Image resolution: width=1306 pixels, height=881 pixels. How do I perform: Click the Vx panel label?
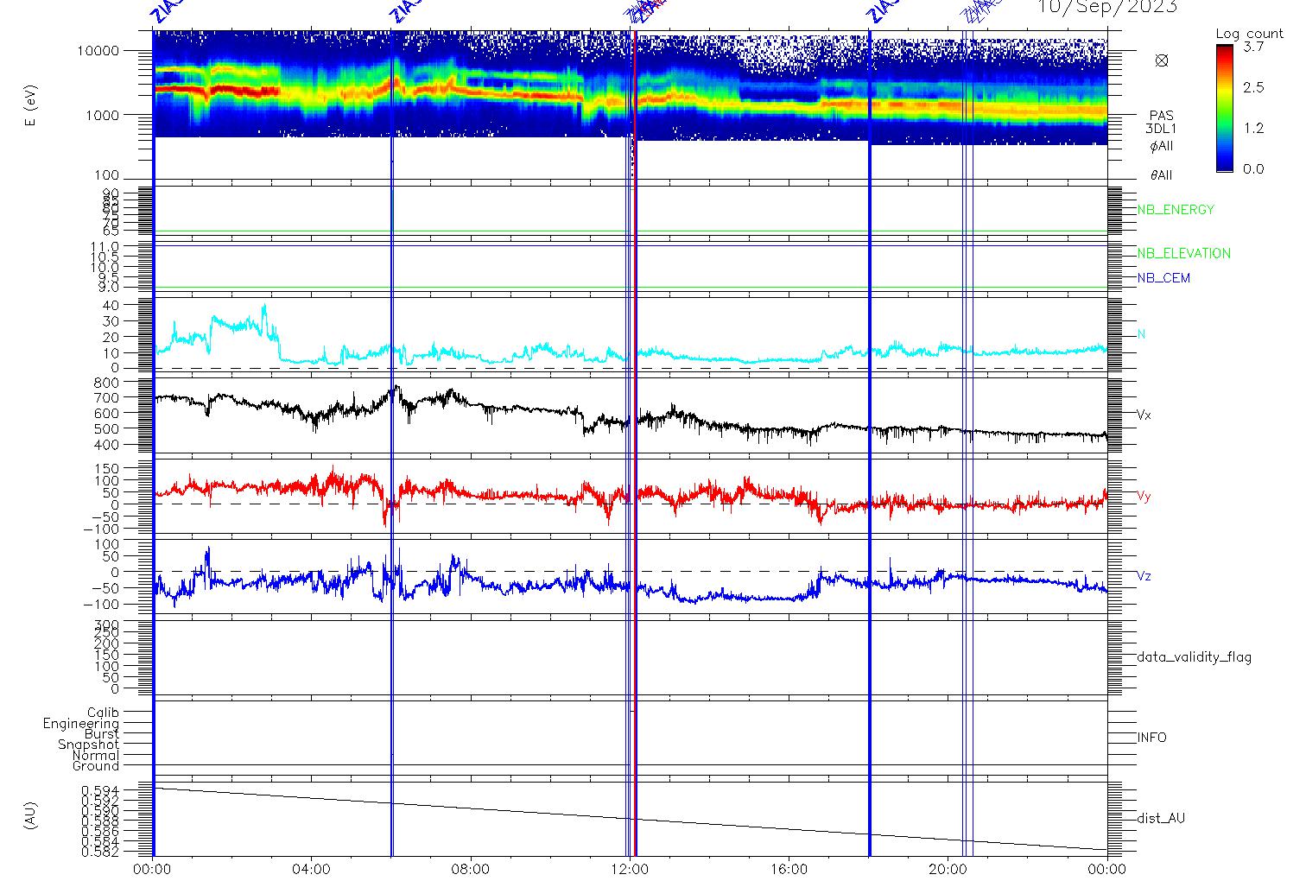pos(1144,415)
